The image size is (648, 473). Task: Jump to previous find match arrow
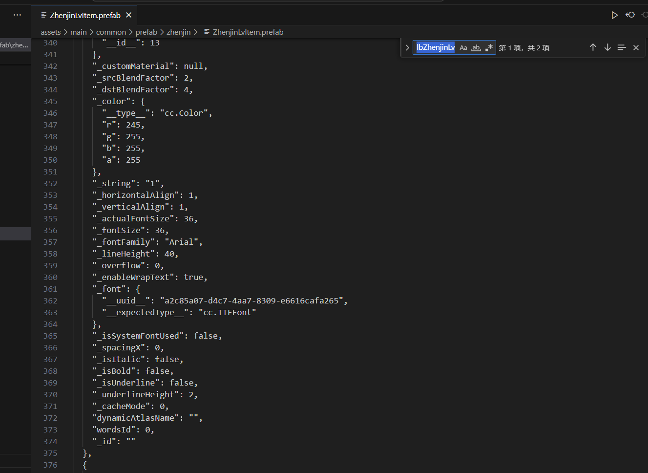(x=593, y=47)
